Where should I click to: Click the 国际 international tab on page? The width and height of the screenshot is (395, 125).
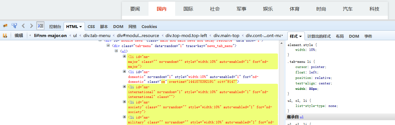click(188, 9)
